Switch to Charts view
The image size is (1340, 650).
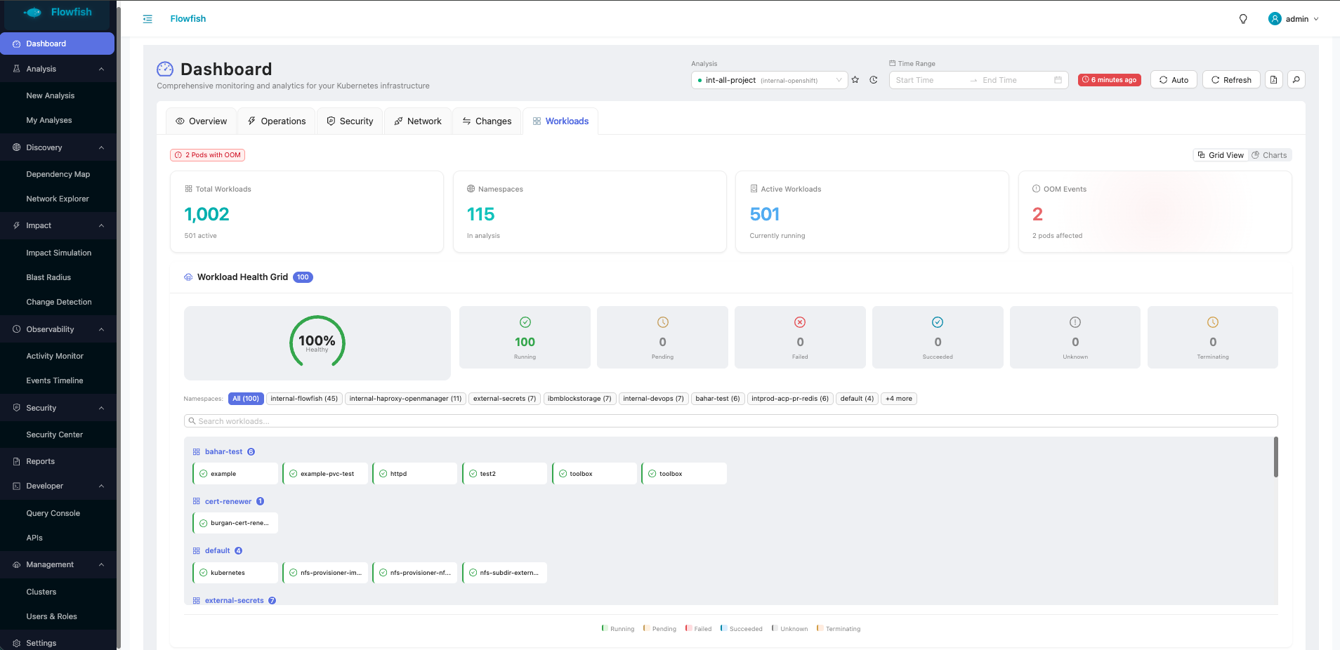1270,155
